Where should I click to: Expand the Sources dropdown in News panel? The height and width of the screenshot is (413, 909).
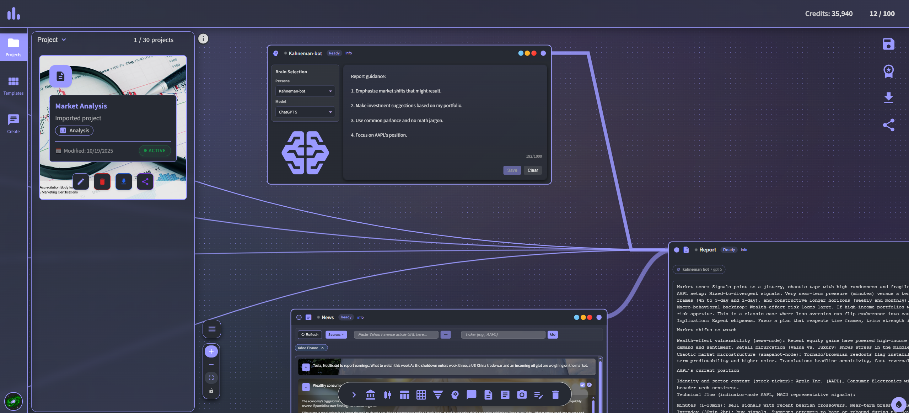coord(336,335)
